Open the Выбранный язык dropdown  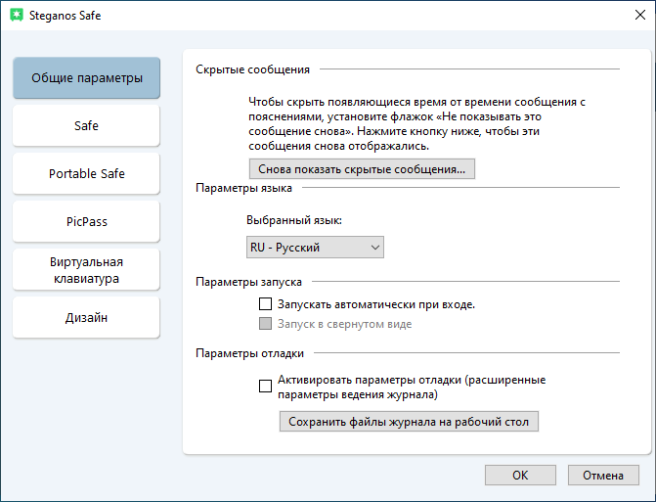(315, 248)
